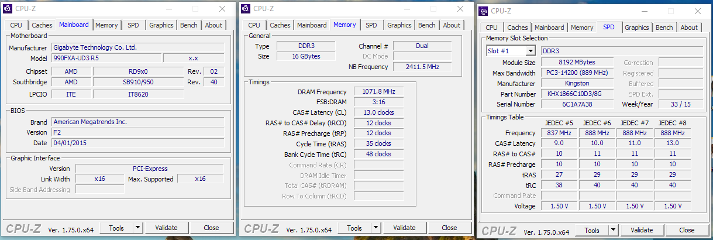The image size is (713, 240).
Task: Click the part number KHX1866C10D3/8G
Action: click(x=577, y=94)
